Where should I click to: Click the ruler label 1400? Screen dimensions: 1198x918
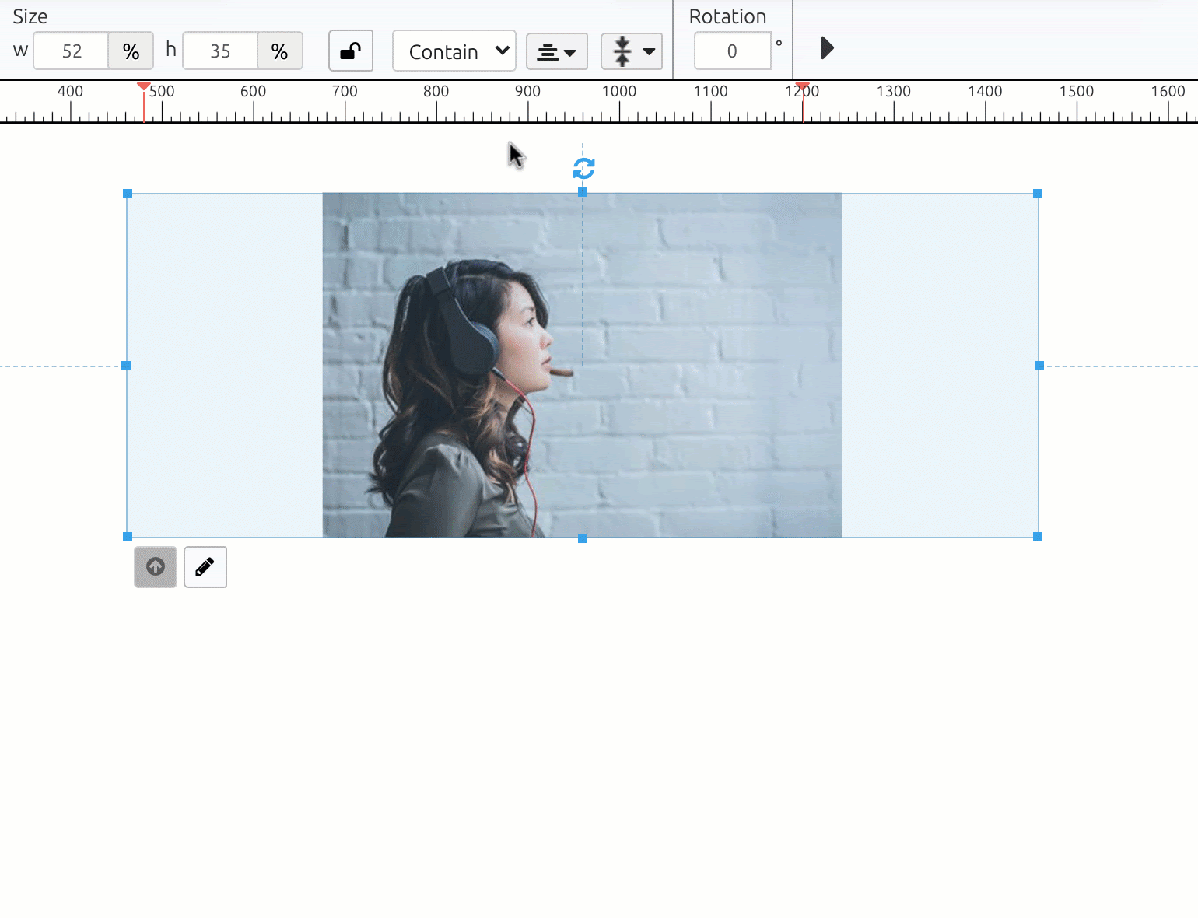(985, 91)
